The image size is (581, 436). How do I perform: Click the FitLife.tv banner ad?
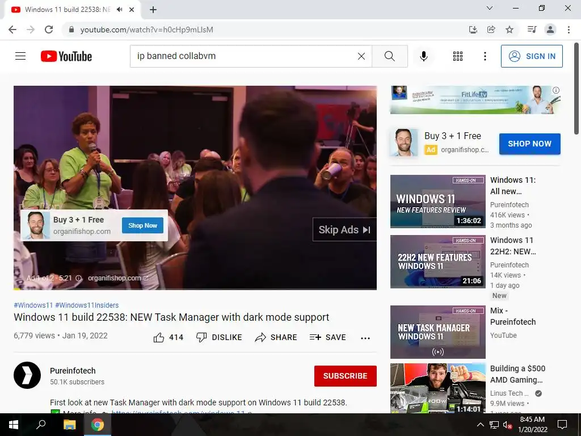coord(475,100)
